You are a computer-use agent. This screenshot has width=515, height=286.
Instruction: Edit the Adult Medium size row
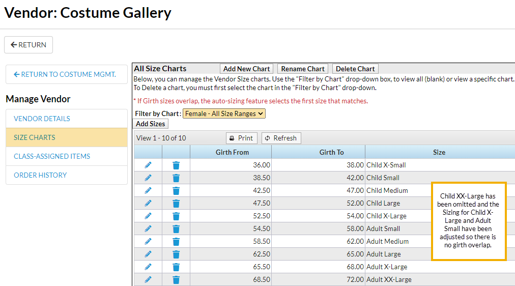coord(148,241)
